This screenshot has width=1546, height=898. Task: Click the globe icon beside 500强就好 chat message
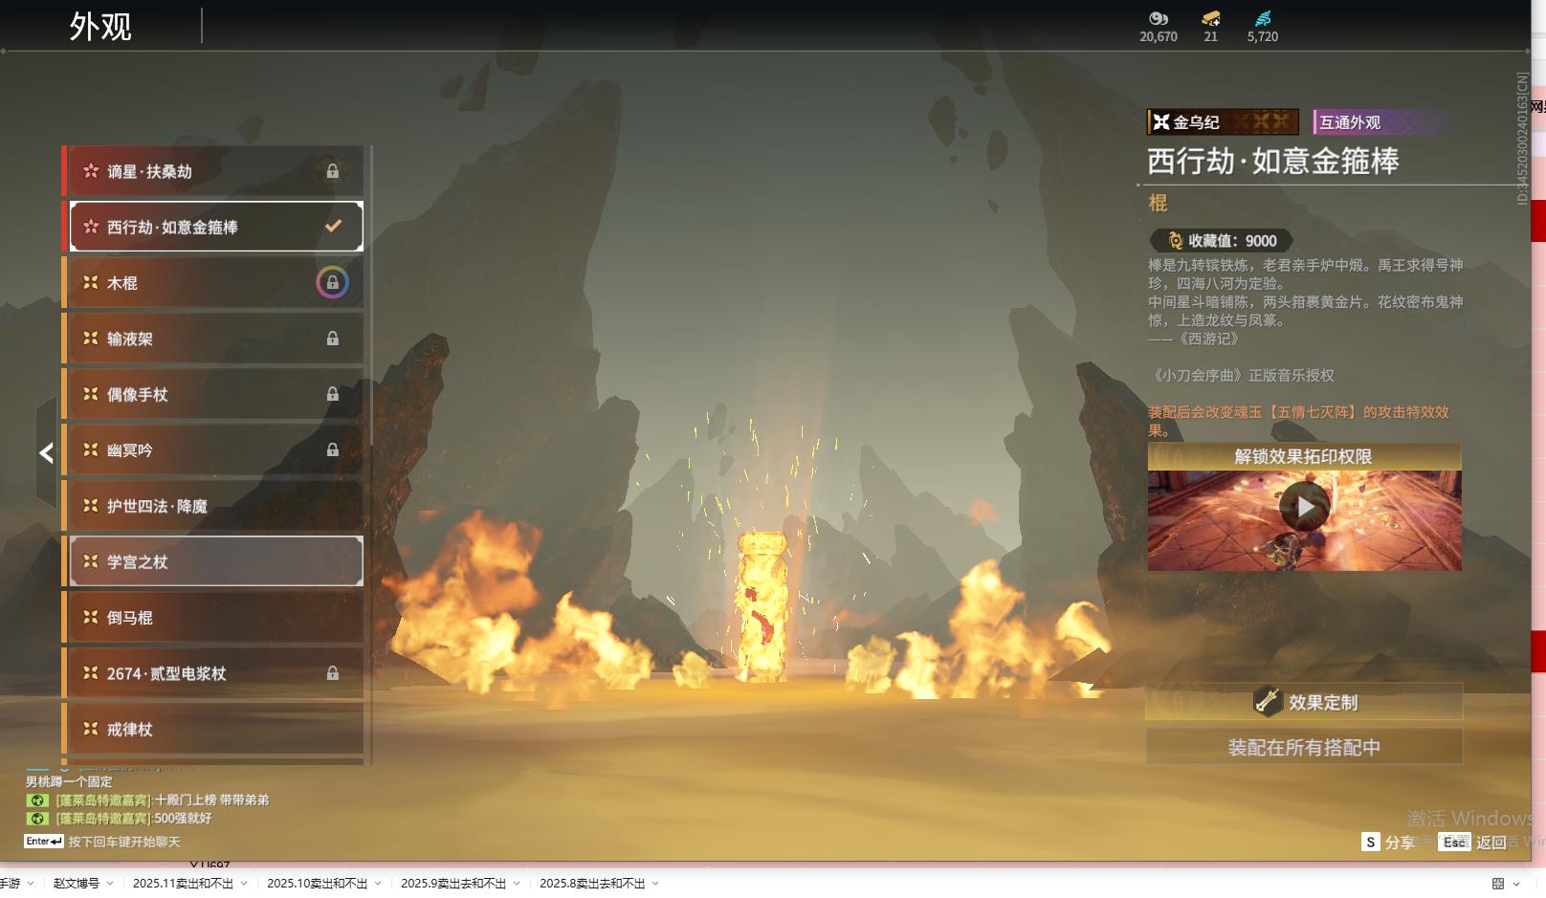tap(37, 819)
